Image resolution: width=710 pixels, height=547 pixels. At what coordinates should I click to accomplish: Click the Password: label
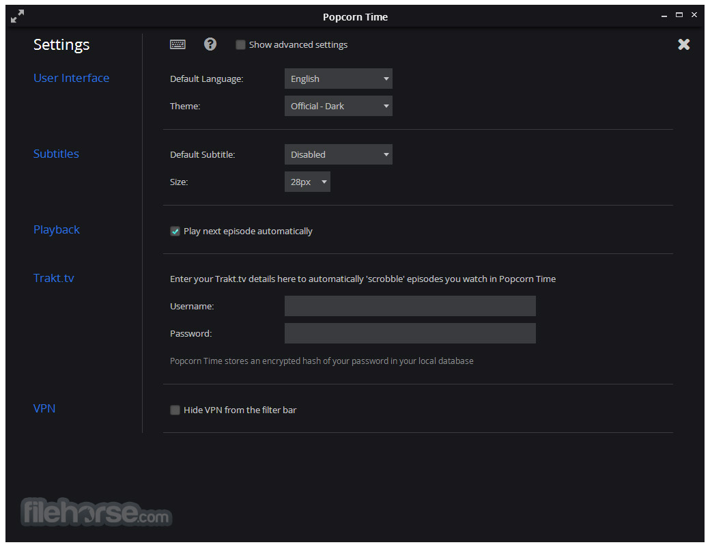[x=190, y=334]
